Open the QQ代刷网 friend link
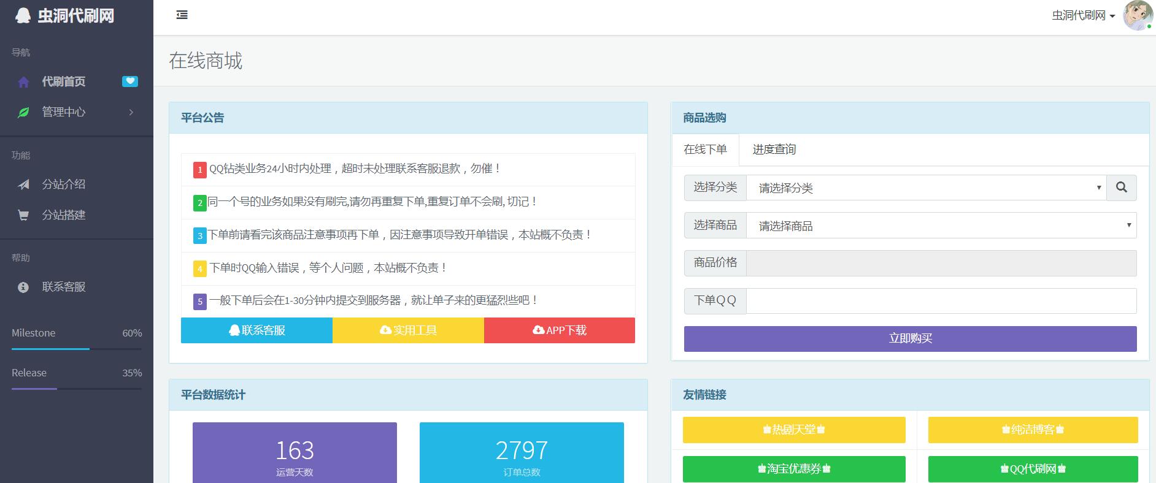The width and height of the screenshot is (1156, 483). tap(1033, 469)
